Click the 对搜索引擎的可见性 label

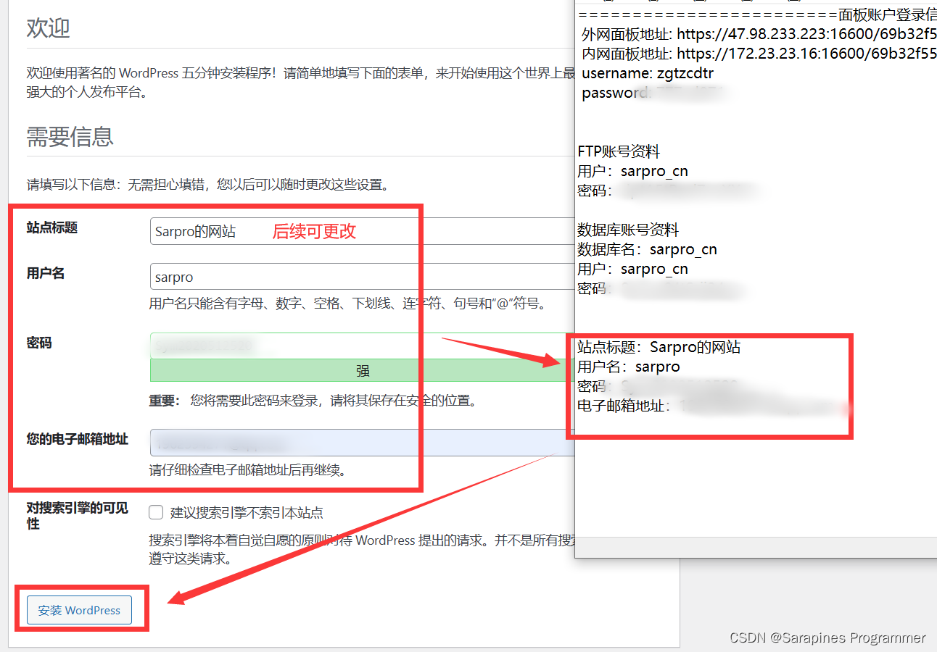coord(78,515)
